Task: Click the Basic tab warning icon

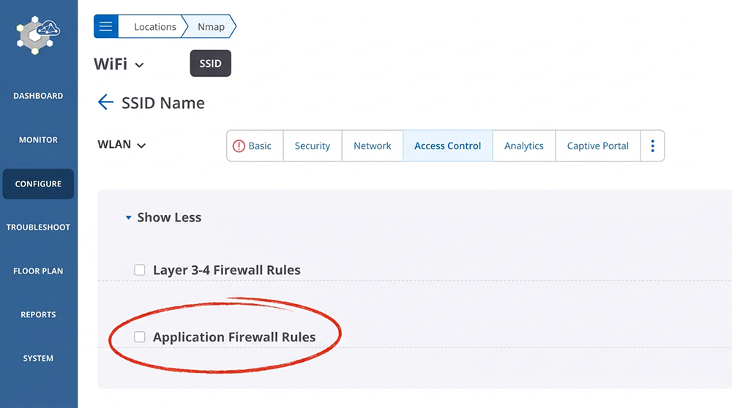Action: click(x=239, y=146)
